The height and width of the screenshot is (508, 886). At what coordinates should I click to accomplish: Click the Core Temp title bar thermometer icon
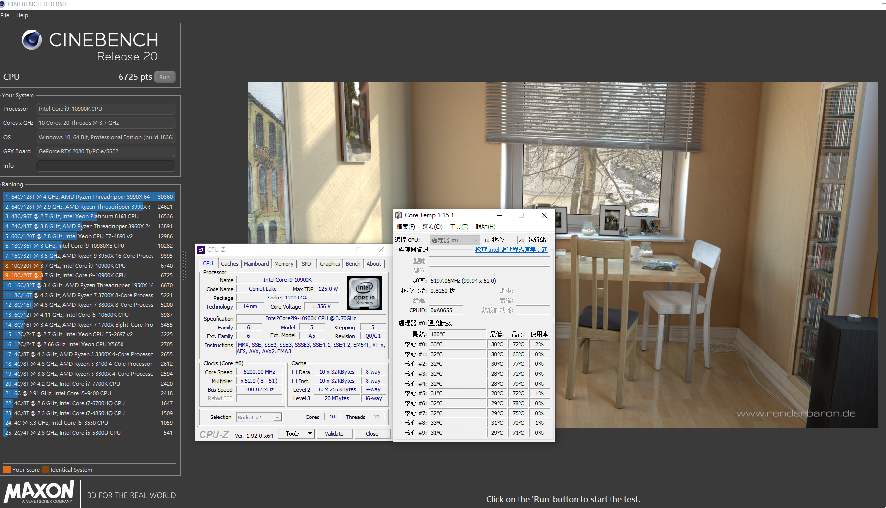pos(398,215)
